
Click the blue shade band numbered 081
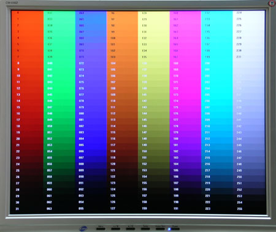(x=91, y=120)
